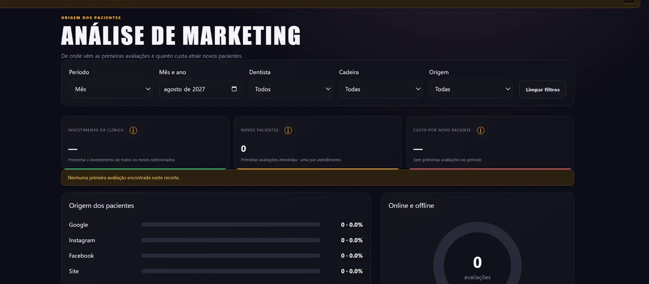Click the Instagram row label
Viewport: 649px width, 284px height.
pyautogui.click(x=82, y=240)
